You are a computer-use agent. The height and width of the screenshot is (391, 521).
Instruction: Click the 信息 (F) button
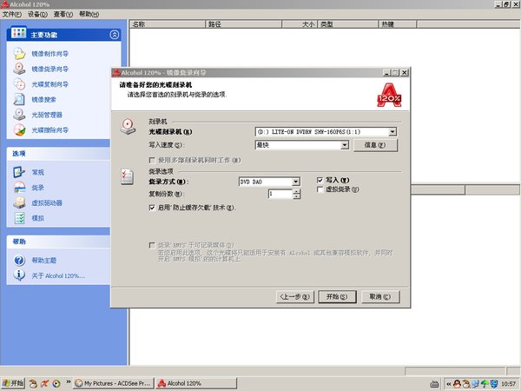(375, 145)
